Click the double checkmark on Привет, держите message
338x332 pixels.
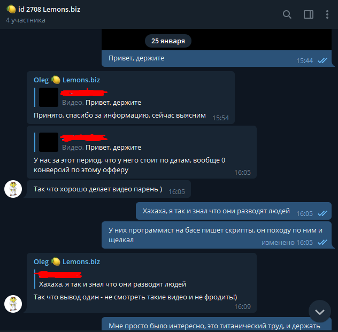322,60
